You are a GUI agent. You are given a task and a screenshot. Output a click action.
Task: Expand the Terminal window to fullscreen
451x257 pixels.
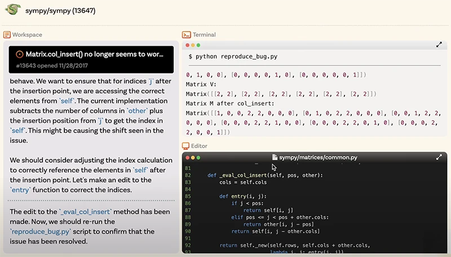439,45
